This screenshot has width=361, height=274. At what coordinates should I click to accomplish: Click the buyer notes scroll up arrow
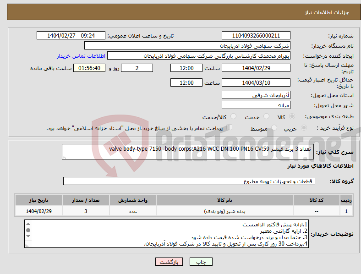tap(28, 224)
